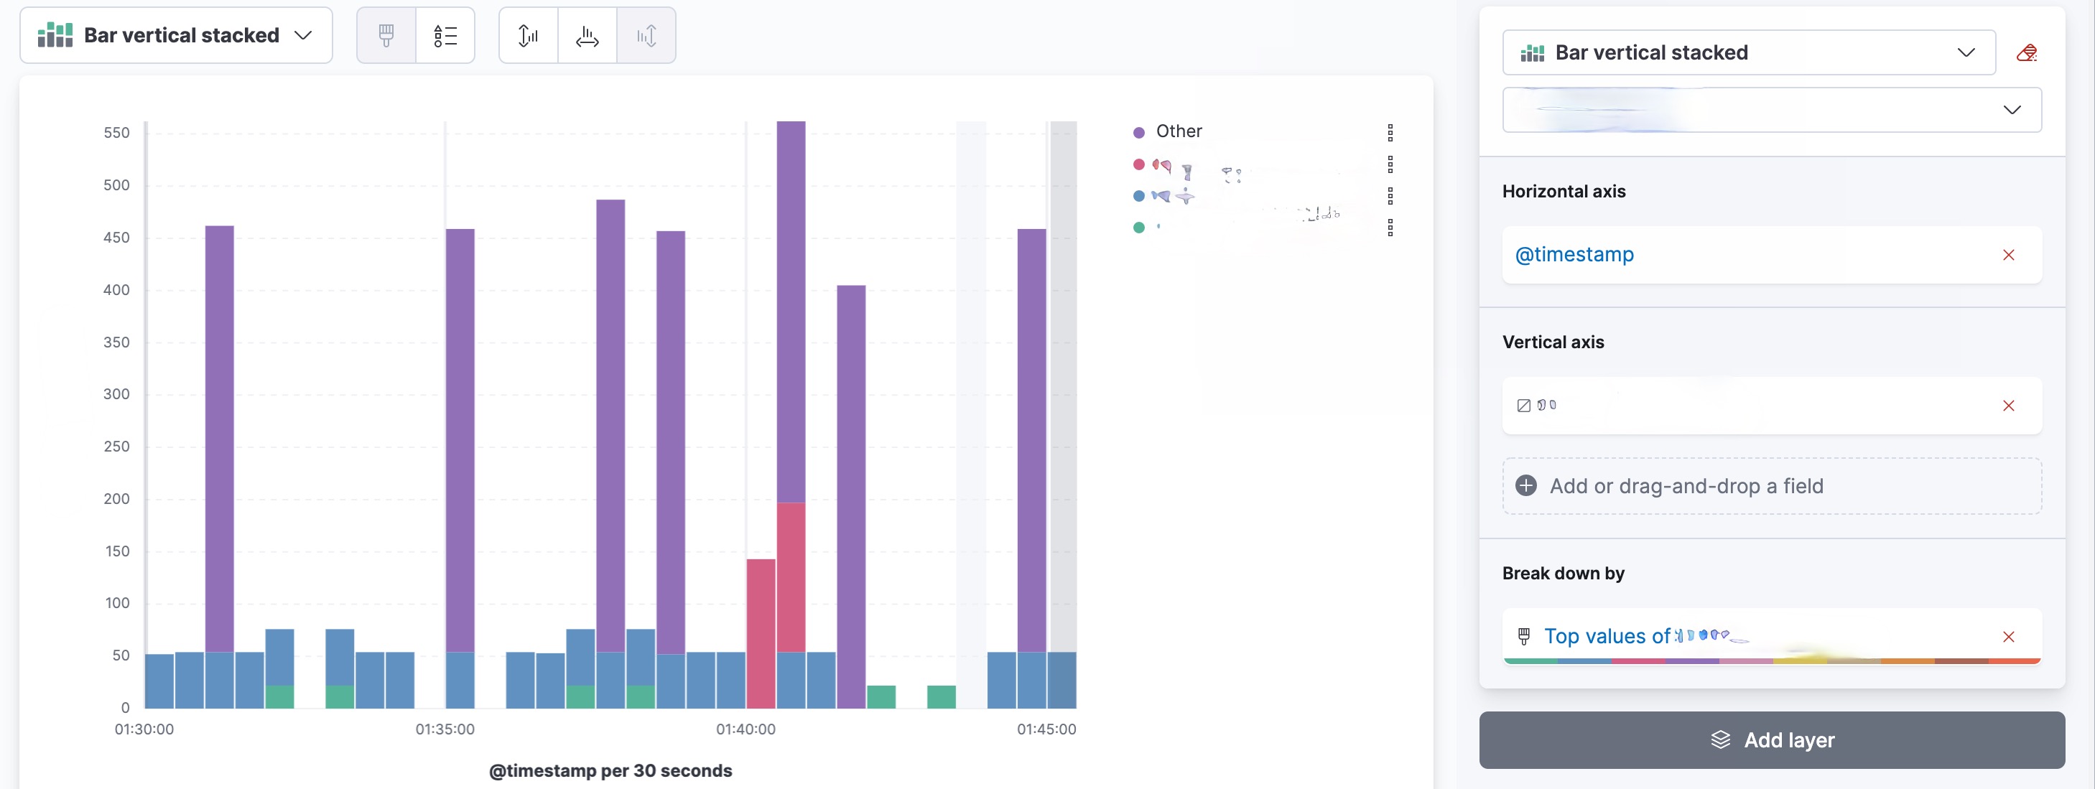Remove the Top values breakdown
The height and width of the screenshot is (789, 2095).
pos(2008,636)
